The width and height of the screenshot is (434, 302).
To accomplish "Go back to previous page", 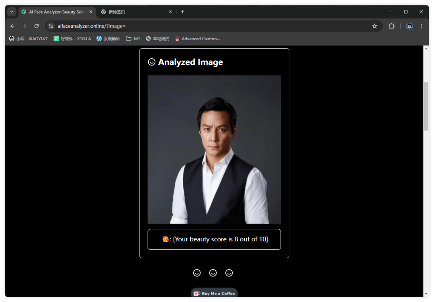I will click(x=12, y=26).
